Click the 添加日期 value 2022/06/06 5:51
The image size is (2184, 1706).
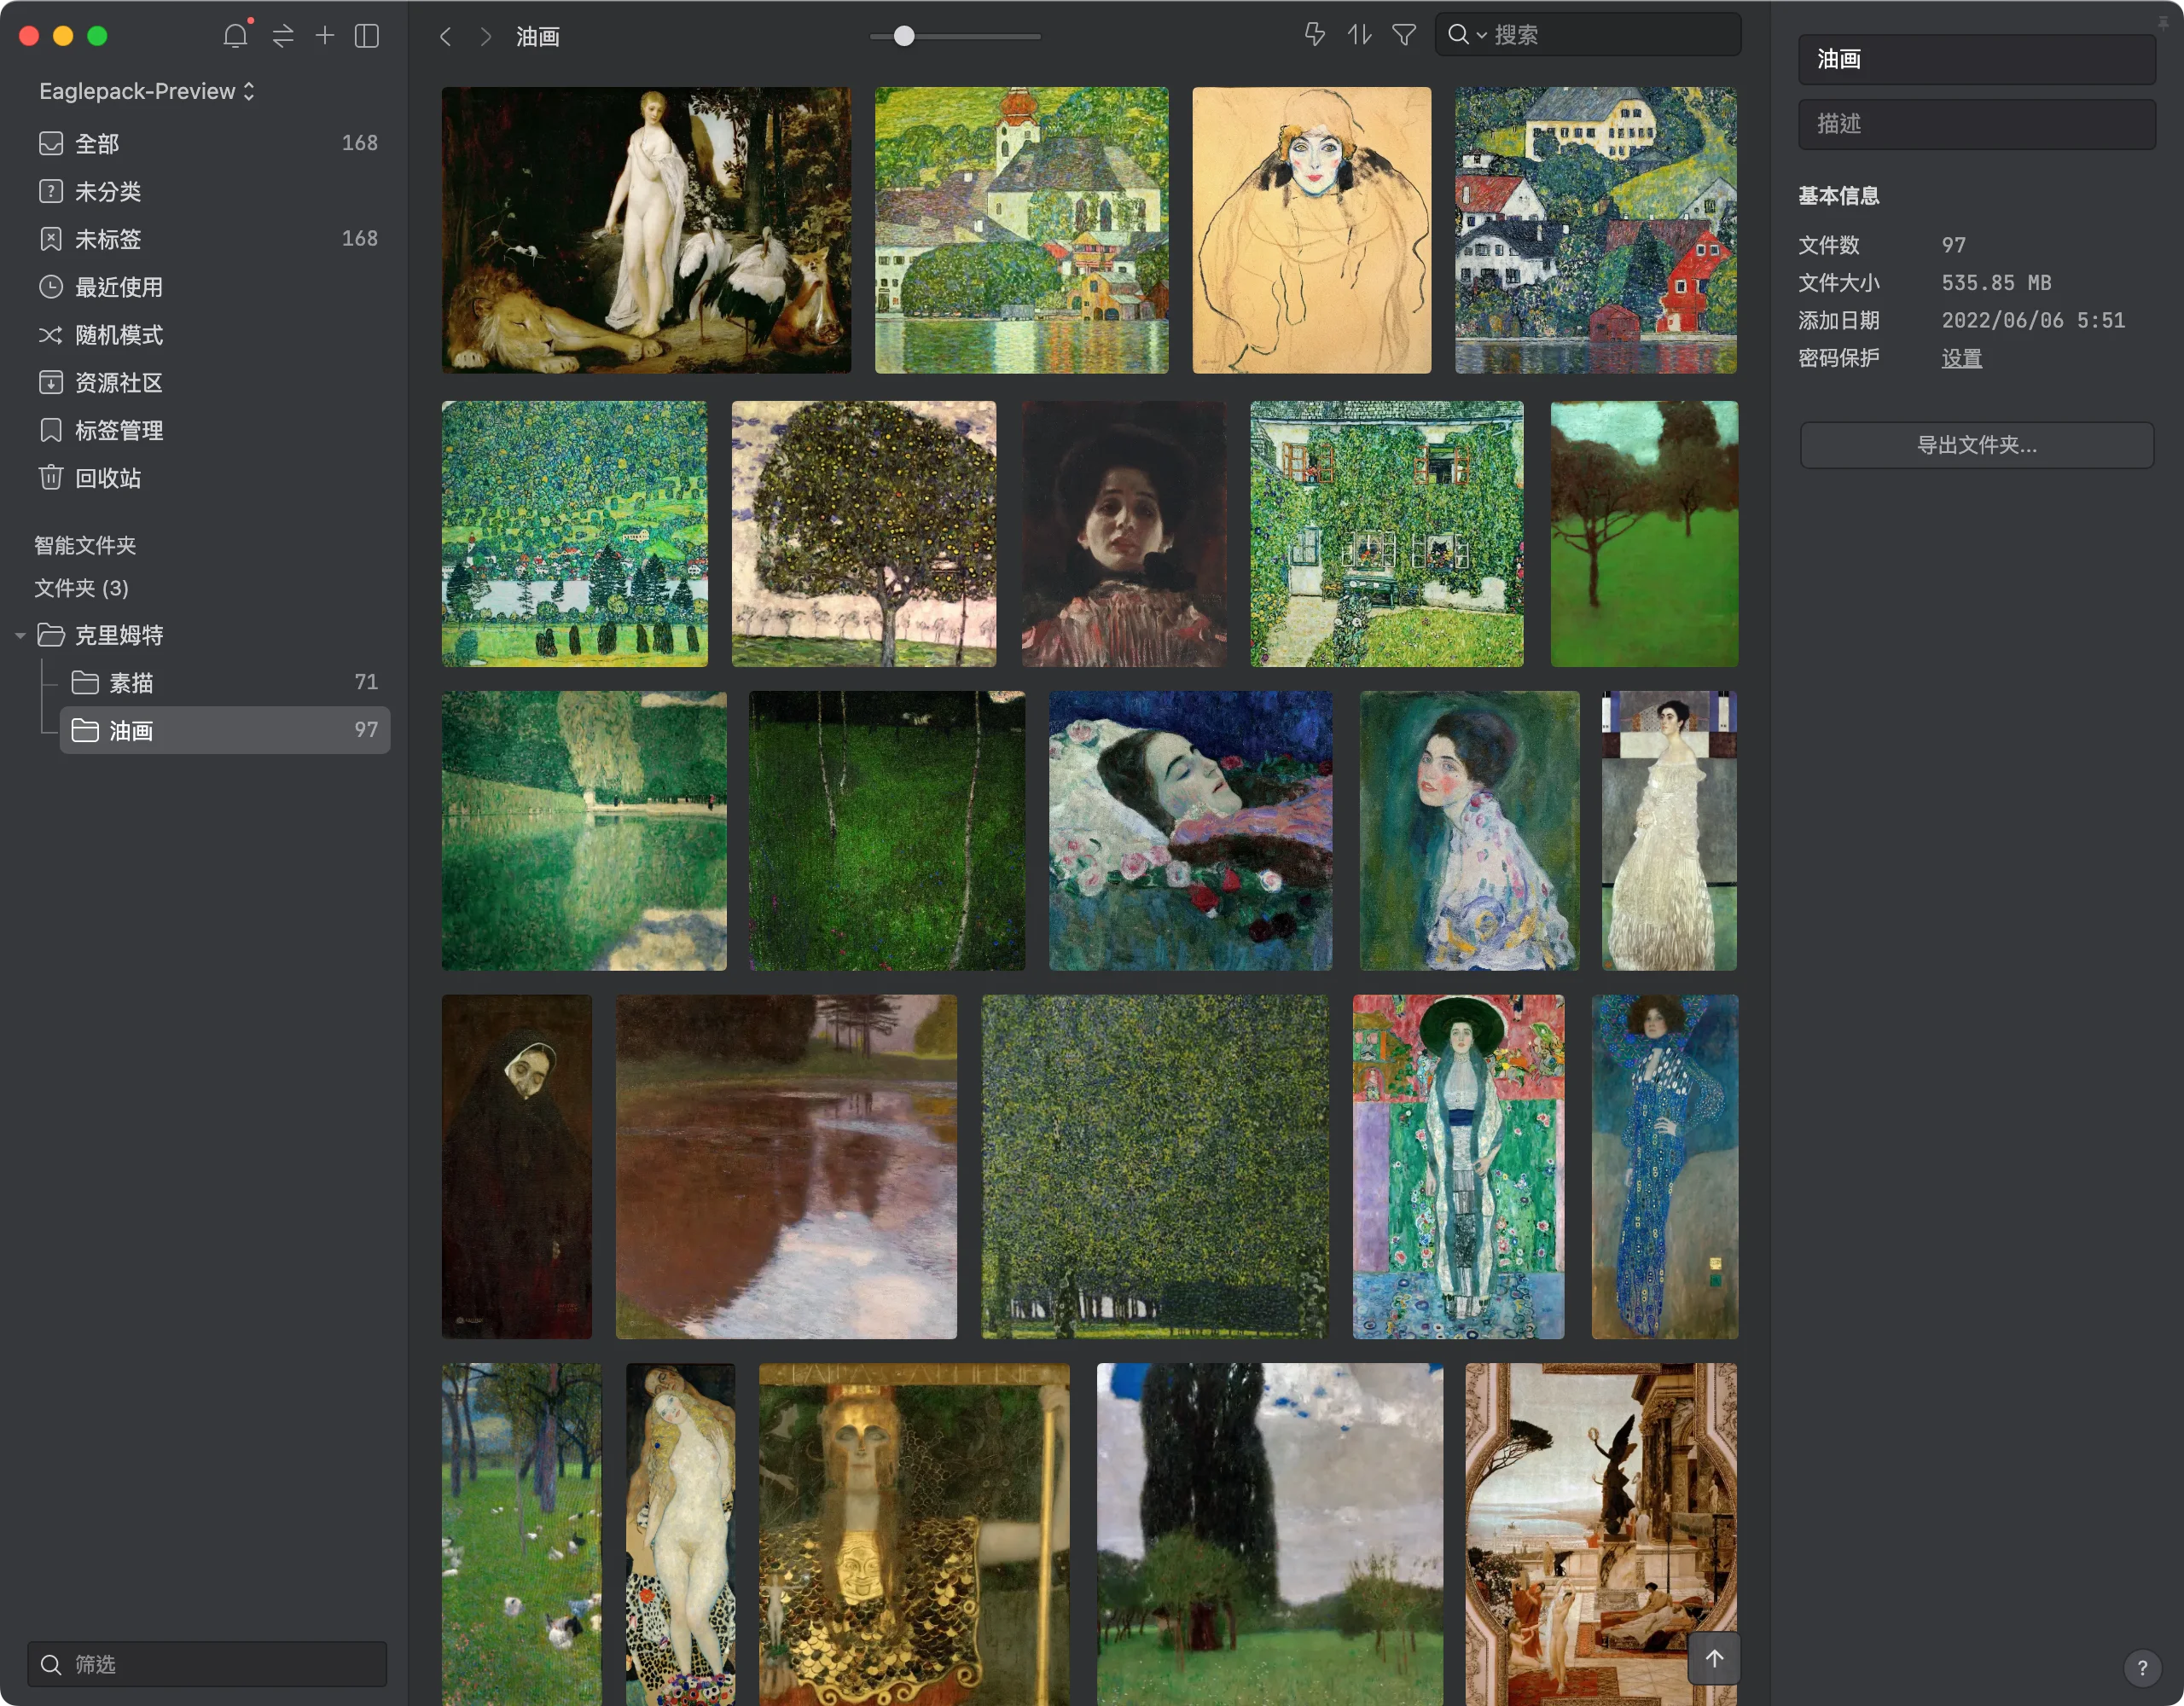click(x=2033, y=321)
